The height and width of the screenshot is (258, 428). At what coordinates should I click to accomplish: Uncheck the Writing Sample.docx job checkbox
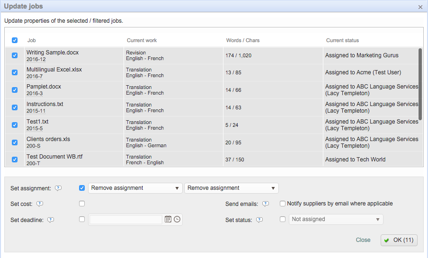(15, 55)
